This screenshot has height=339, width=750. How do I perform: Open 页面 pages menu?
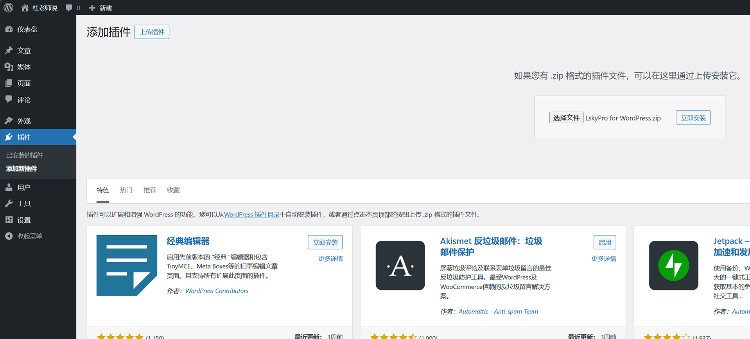click(38, 83)
